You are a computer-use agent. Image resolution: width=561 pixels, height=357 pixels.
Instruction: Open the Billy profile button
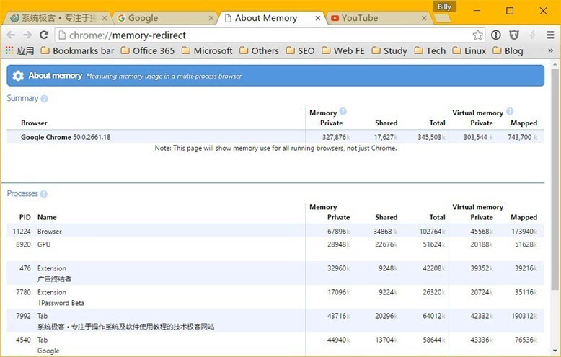(444, 6)
